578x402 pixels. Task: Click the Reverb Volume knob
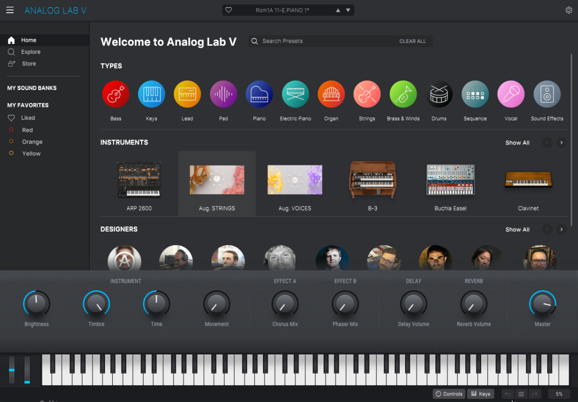coord(474,304)
